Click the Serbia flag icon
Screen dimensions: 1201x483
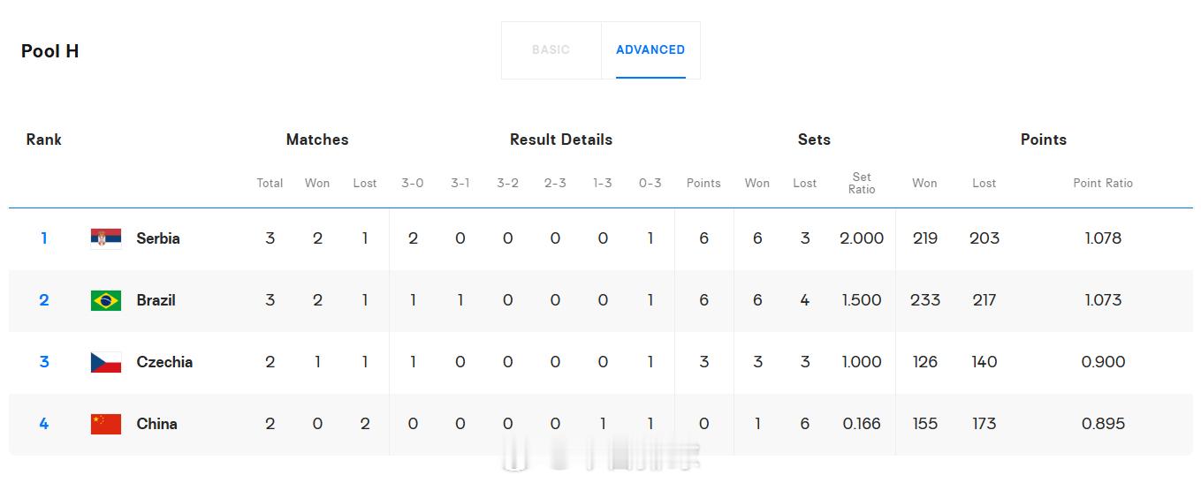point(106,238)
